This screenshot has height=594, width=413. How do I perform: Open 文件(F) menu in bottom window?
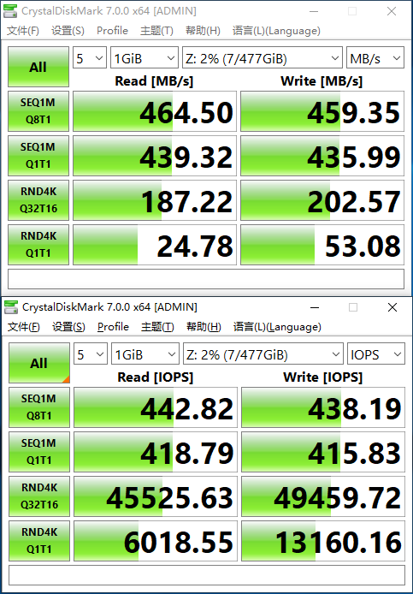(23, 327)
